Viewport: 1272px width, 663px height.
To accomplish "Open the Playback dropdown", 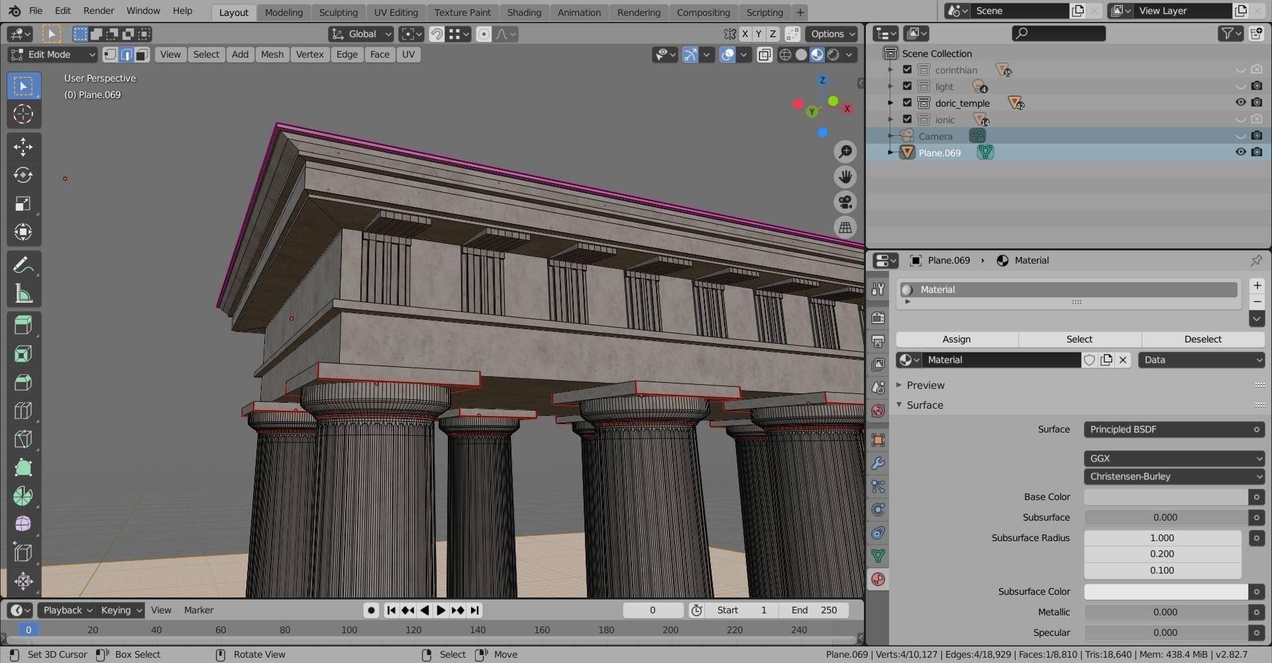I will point(66,610).
